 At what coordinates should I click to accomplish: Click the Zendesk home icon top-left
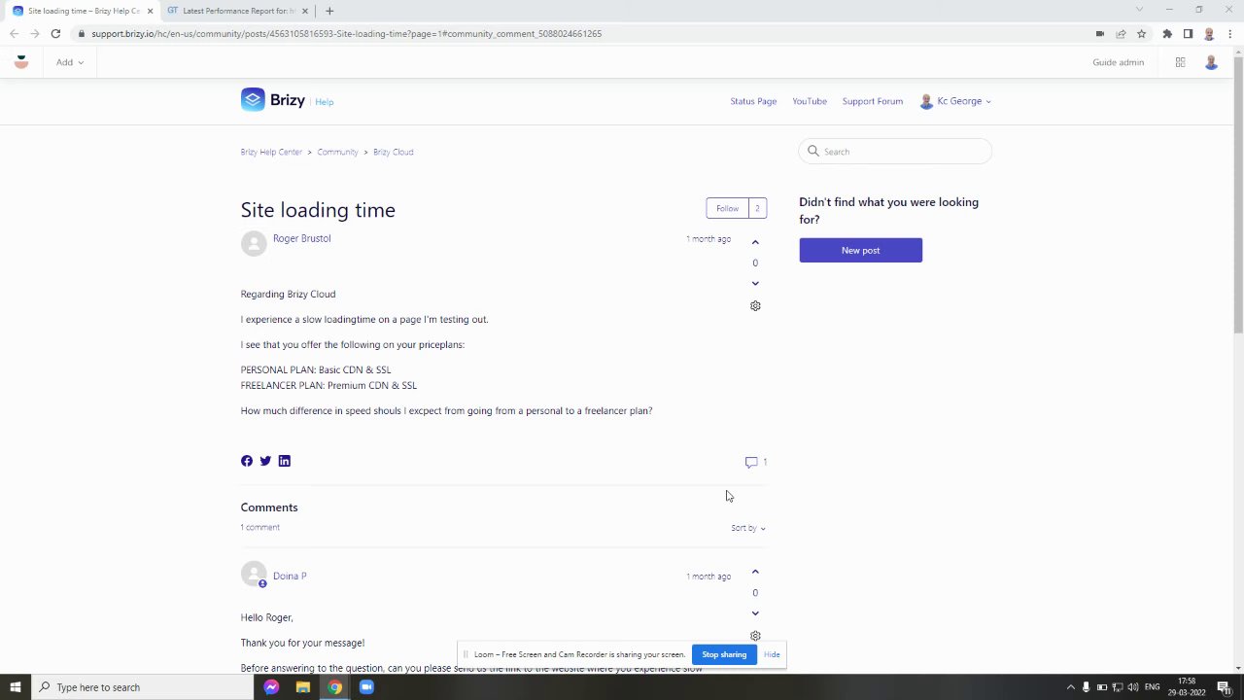pos(21,62)
